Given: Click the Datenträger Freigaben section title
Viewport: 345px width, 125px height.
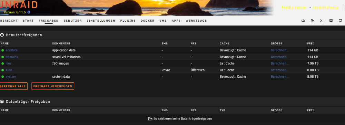Looking at the screenshot, I should pos(28,102).
